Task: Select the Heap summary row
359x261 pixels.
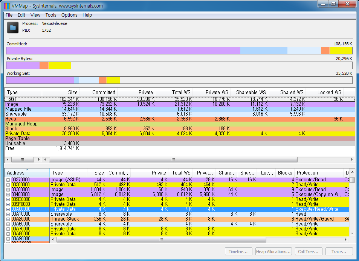Action: click(x=180, y=119)
